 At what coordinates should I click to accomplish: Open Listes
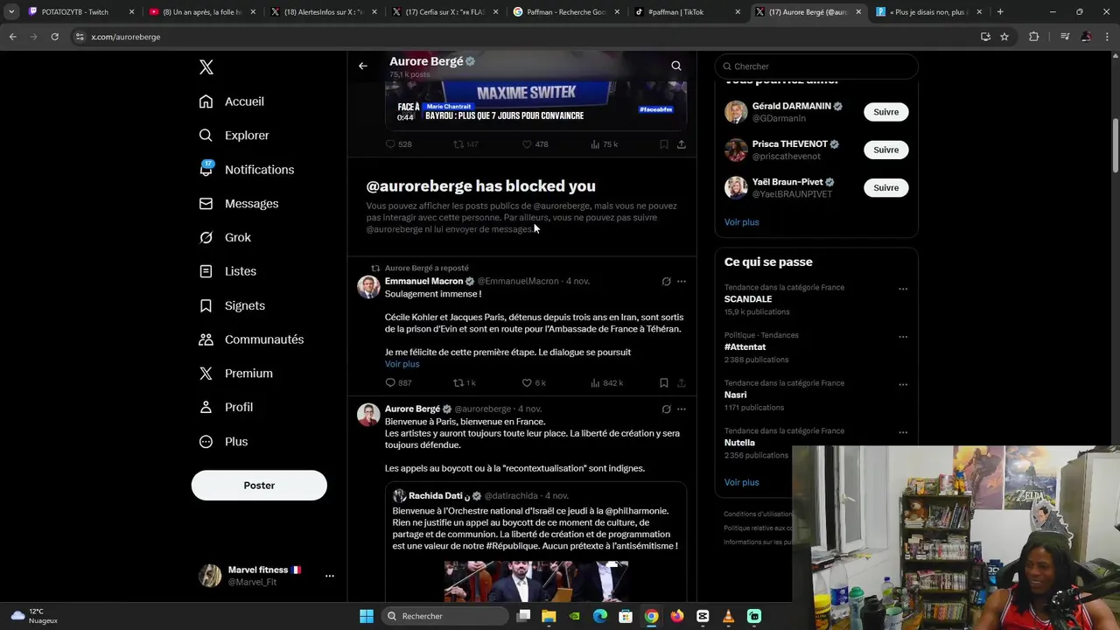(227, 271)
